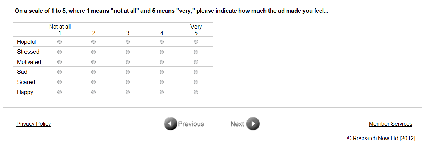Rate Happy as 5 Very
This screenshot has width=422, height=147.
196,92
